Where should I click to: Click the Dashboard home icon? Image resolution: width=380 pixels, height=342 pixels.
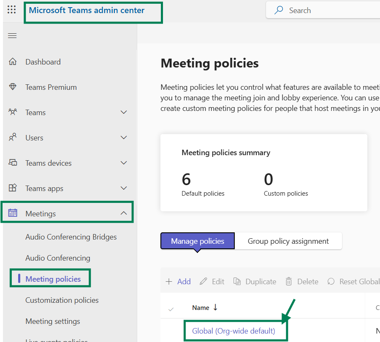tap(13, 62)
